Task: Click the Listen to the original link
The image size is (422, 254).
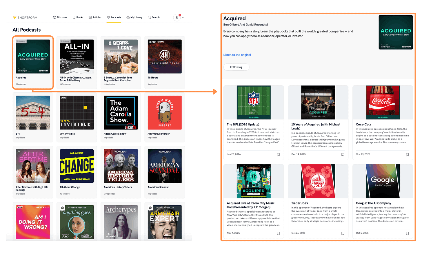Action: [237, 54]
